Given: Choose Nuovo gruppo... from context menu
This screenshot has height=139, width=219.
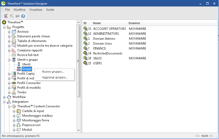Looking at the screenshot, I should 54,72.
